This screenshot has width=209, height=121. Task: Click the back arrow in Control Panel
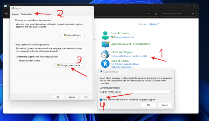[x=7, y=14]
